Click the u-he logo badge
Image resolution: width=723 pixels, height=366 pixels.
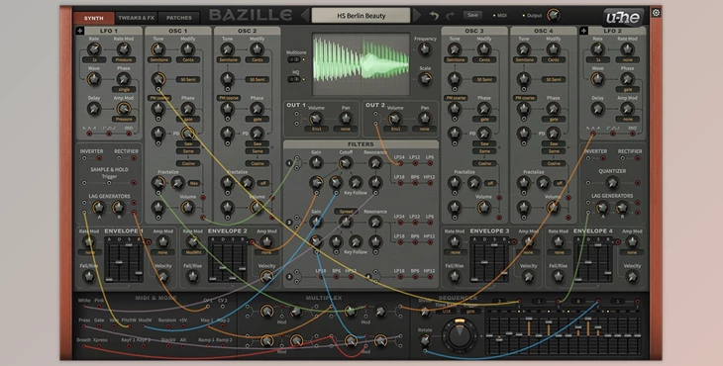point(624,18)
